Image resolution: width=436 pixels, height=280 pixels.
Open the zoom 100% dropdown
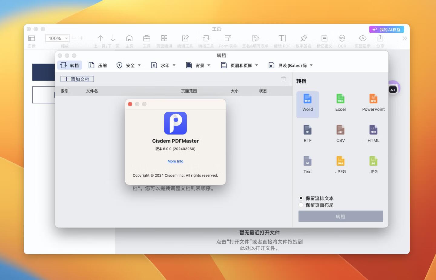tap(58, 38)
